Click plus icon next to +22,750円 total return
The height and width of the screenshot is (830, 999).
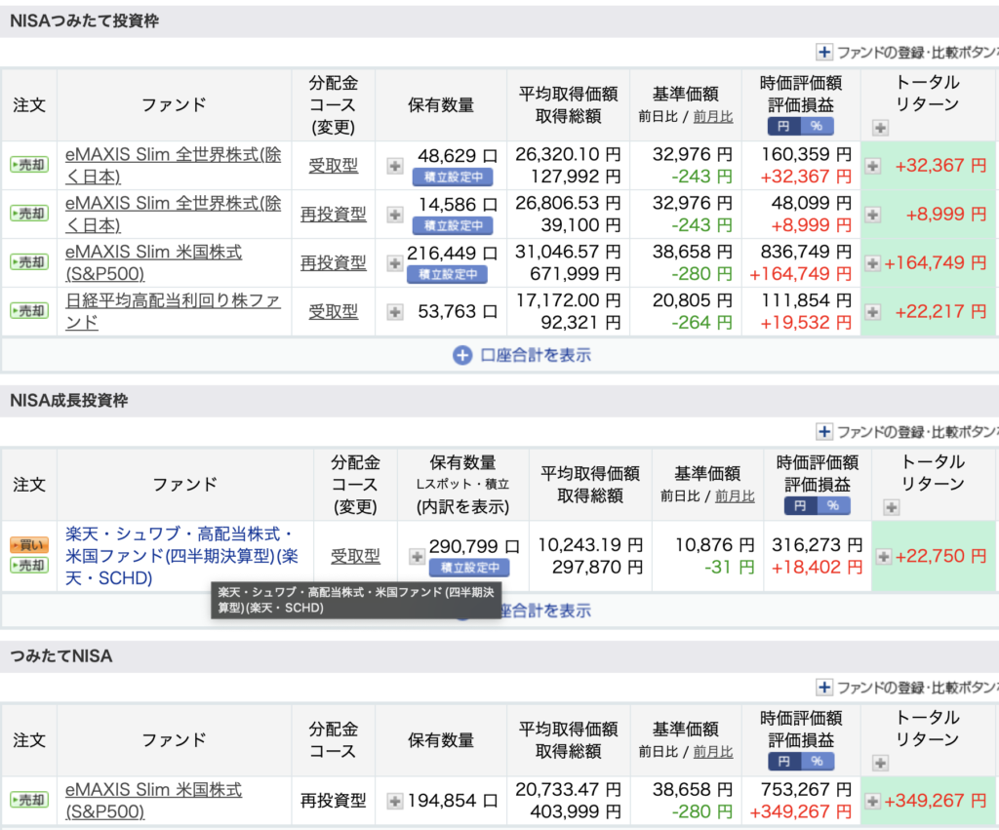click(x=883, y=556)
